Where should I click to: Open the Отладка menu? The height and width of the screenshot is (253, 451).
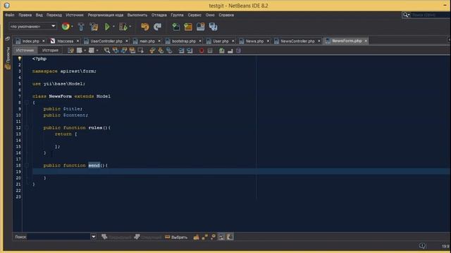coord(159,15)
